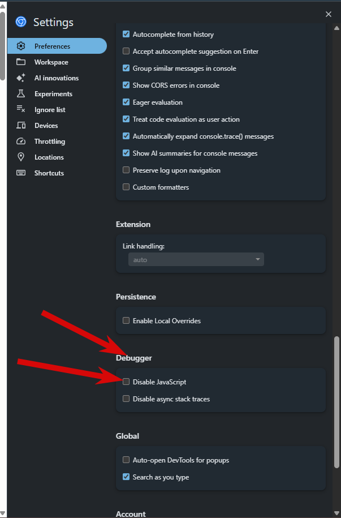Toggle Enable Local Overrides checkbox

[126, 321]
